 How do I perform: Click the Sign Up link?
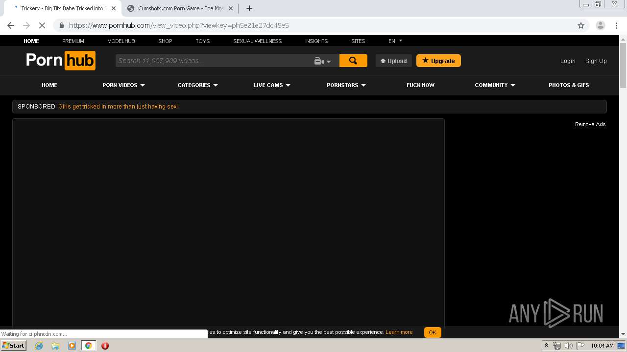point(596,61)
